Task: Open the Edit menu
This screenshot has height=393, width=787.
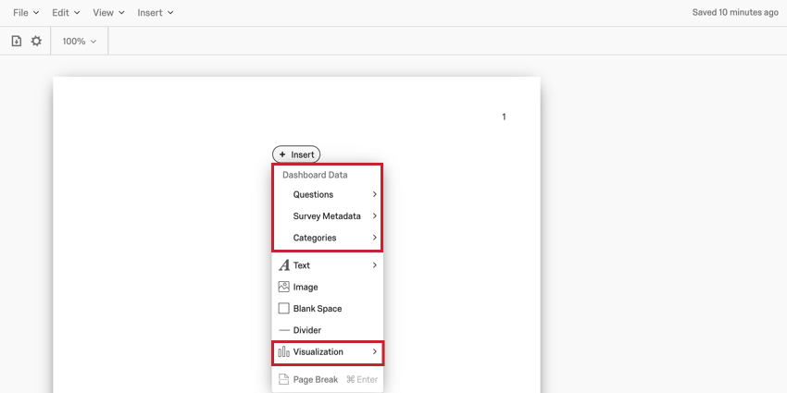Action: click(x=66, y=13)
